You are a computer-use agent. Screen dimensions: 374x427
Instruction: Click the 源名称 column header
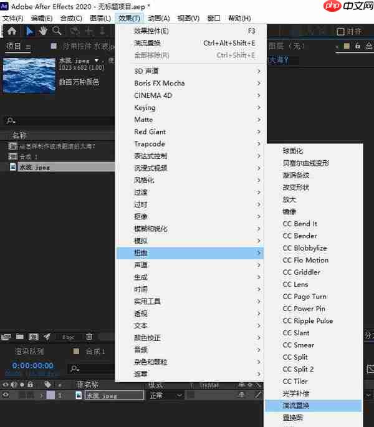tap(87, 385)
